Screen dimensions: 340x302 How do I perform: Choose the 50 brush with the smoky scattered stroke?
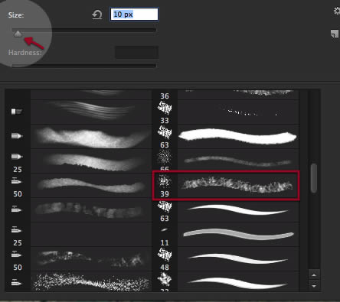click(x=79, y=258)
